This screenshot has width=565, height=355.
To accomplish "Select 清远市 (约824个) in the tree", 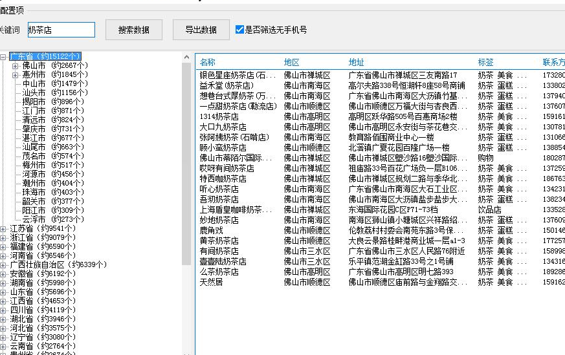I will [53, 120].
